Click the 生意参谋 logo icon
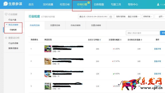Screen dimensions: 165x93 point(5,4)
